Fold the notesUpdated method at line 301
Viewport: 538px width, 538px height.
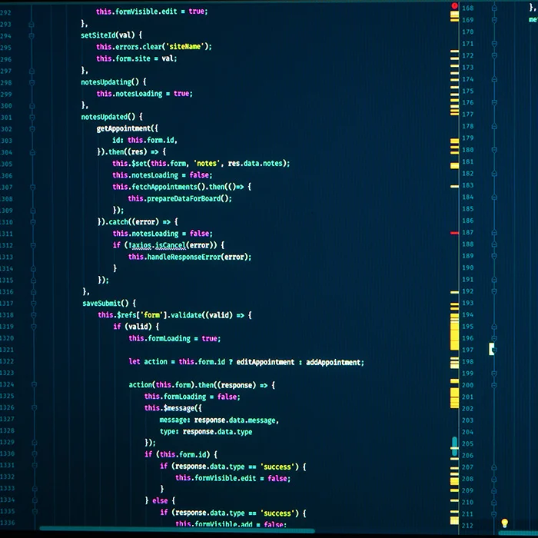[32, 117]
